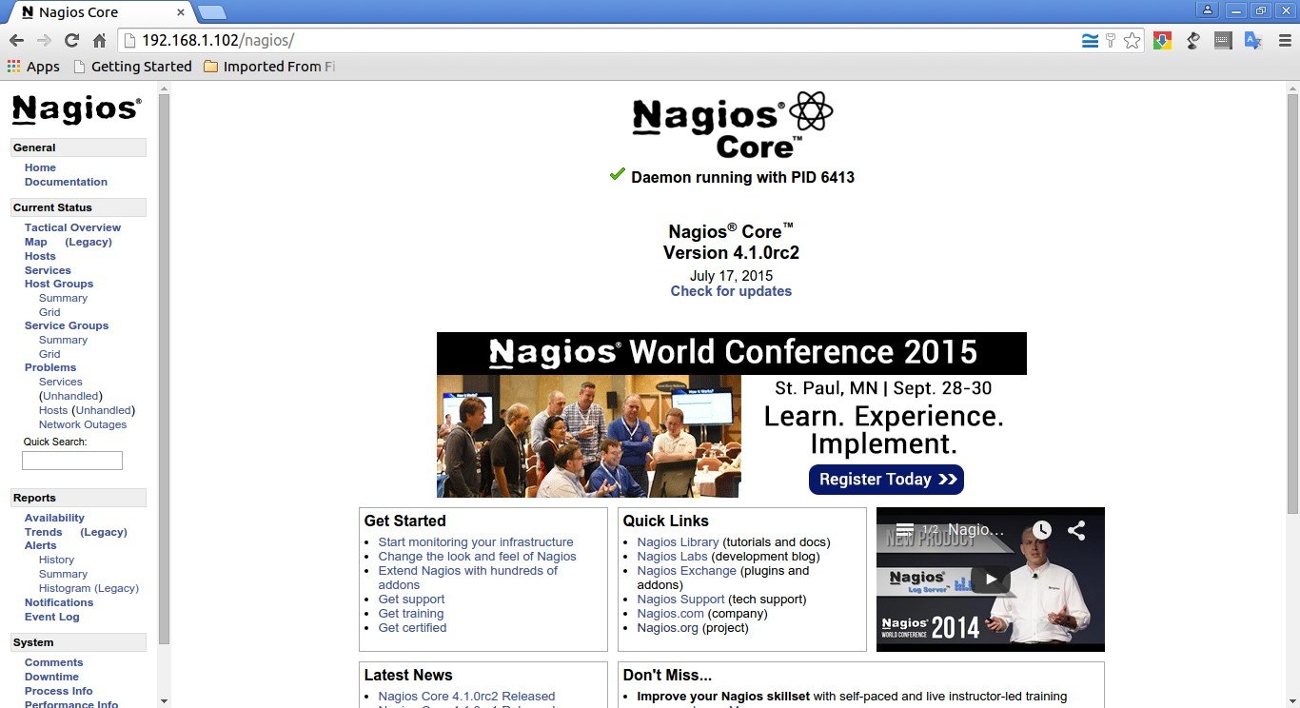This screenshot has height=708, width=1300.
Task: Open Notifications report
Action: 59,602
